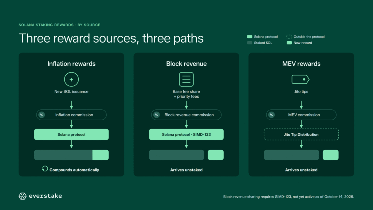Click the Jito tips tag icon

[x=301, y=79]
